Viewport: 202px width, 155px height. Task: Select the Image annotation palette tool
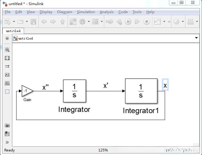(x=7, y=83)
